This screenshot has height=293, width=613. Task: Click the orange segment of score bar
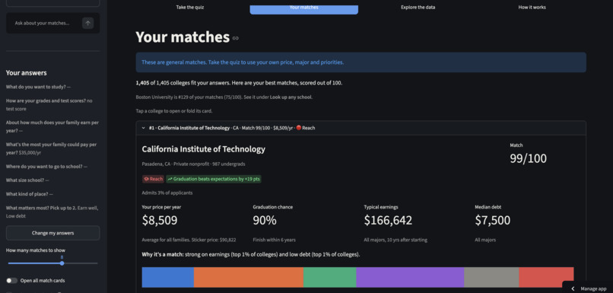(249, 277)
